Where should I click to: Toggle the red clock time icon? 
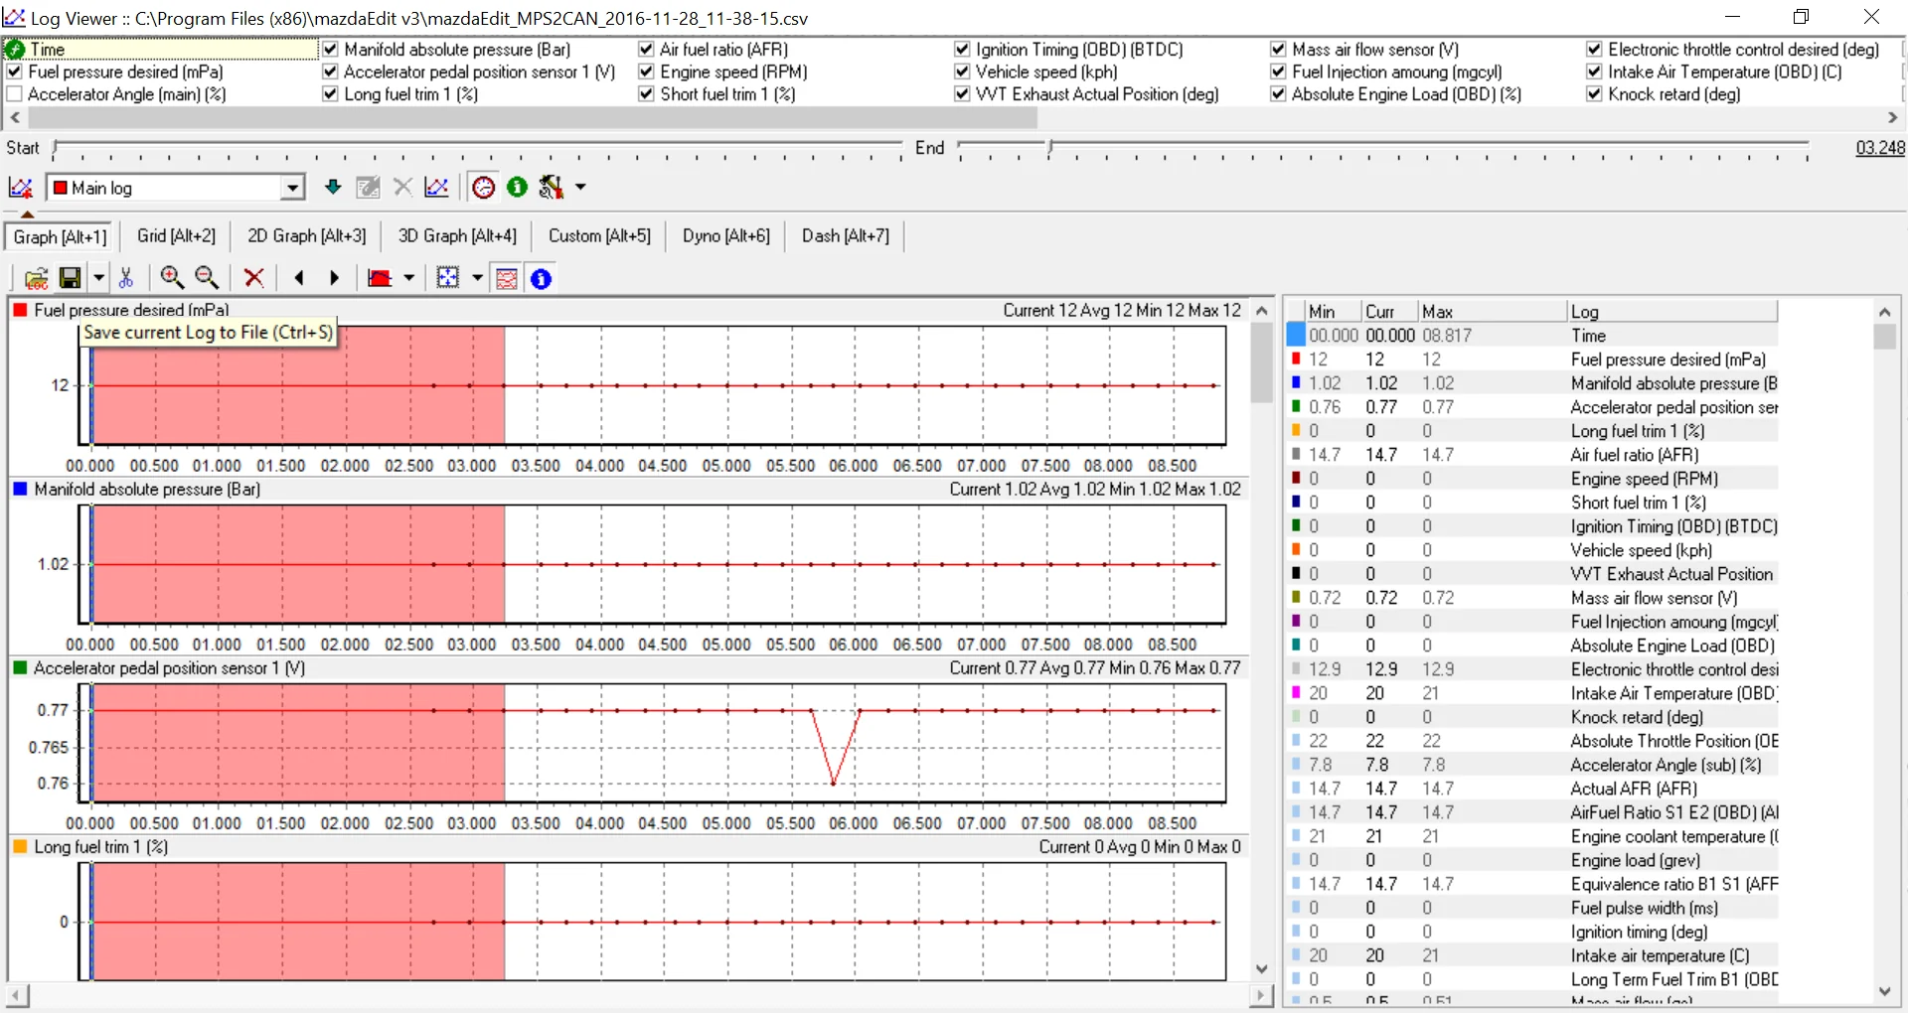(x=484, y=187)
